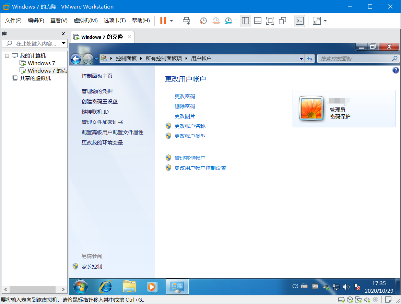Screen dimensions: 401x304
Task: Click the search magnifier icon in the control panel
Action: [395, 59]
